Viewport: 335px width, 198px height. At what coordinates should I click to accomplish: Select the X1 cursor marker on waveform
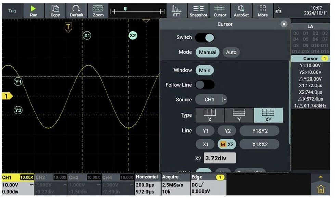coord(87,35)
